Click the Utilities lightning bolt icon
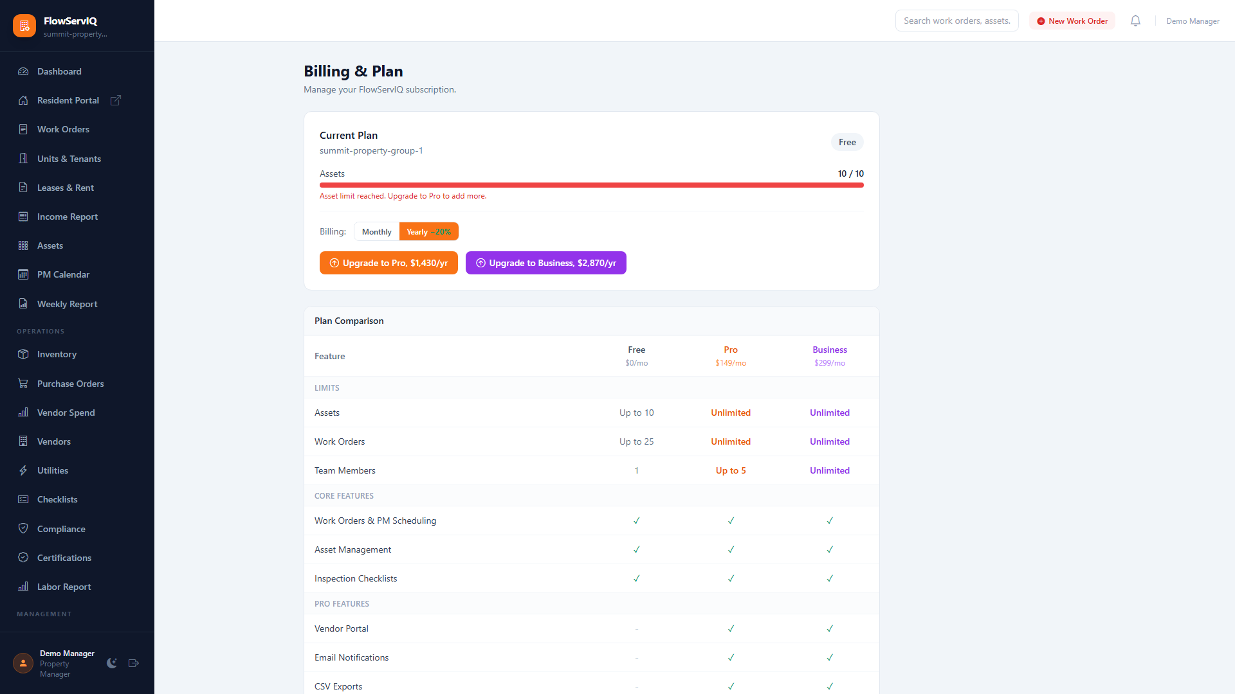 [23, 470]
